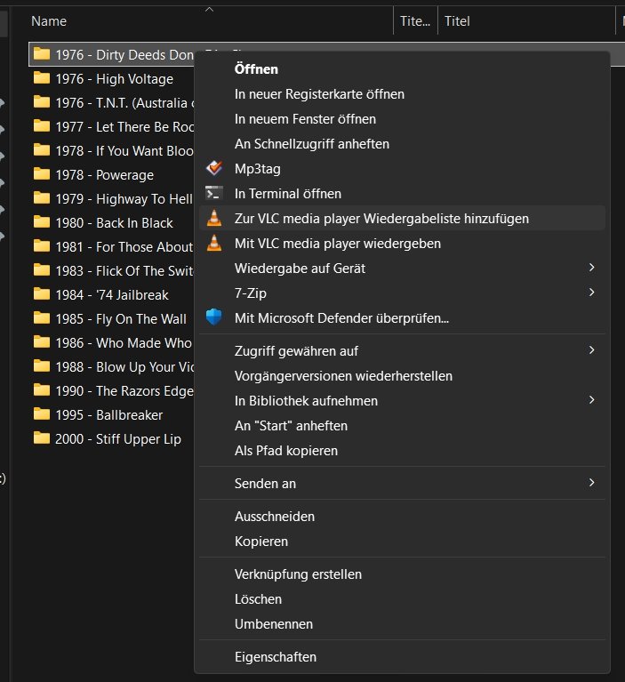The width and height of the screenshot is (625, 682).
Task: Click folder icon of 1995 - Ballbreaker
Action: click(41, 414)
